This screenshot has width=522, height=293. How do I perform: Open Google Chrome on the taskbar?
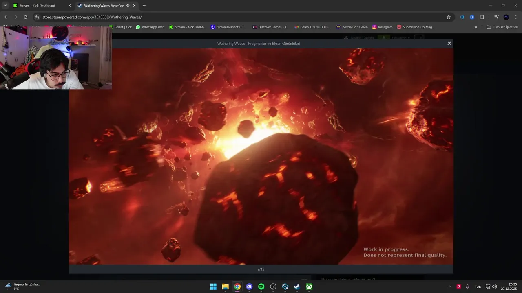coord(237,286)
